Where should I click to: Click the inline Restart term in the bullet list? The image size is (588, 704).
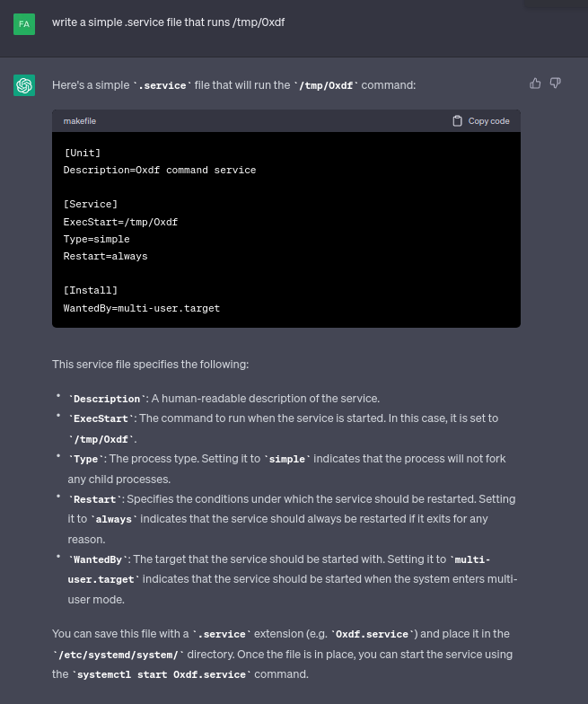coord(94,499)
